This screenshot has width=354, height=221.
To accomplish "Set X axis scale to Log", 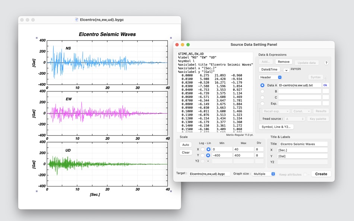I will 203,149.
